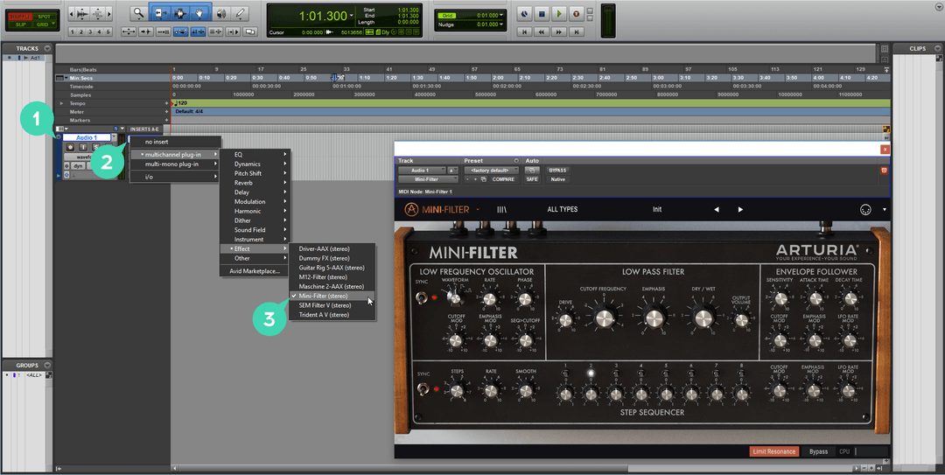Go to next preset with right arrow
Image resolution: width=945 pixels, height=475 pixels.
740,209
